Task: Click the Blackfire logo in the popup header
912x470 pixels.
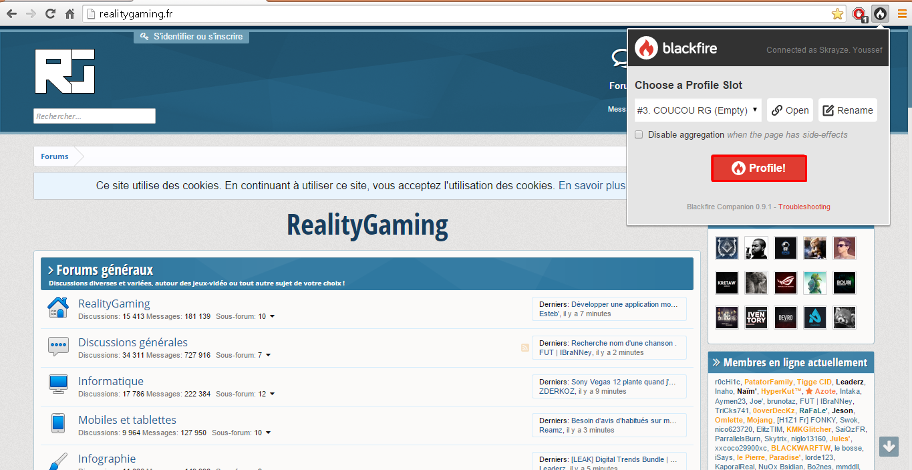Action: (x=675, y=48)
